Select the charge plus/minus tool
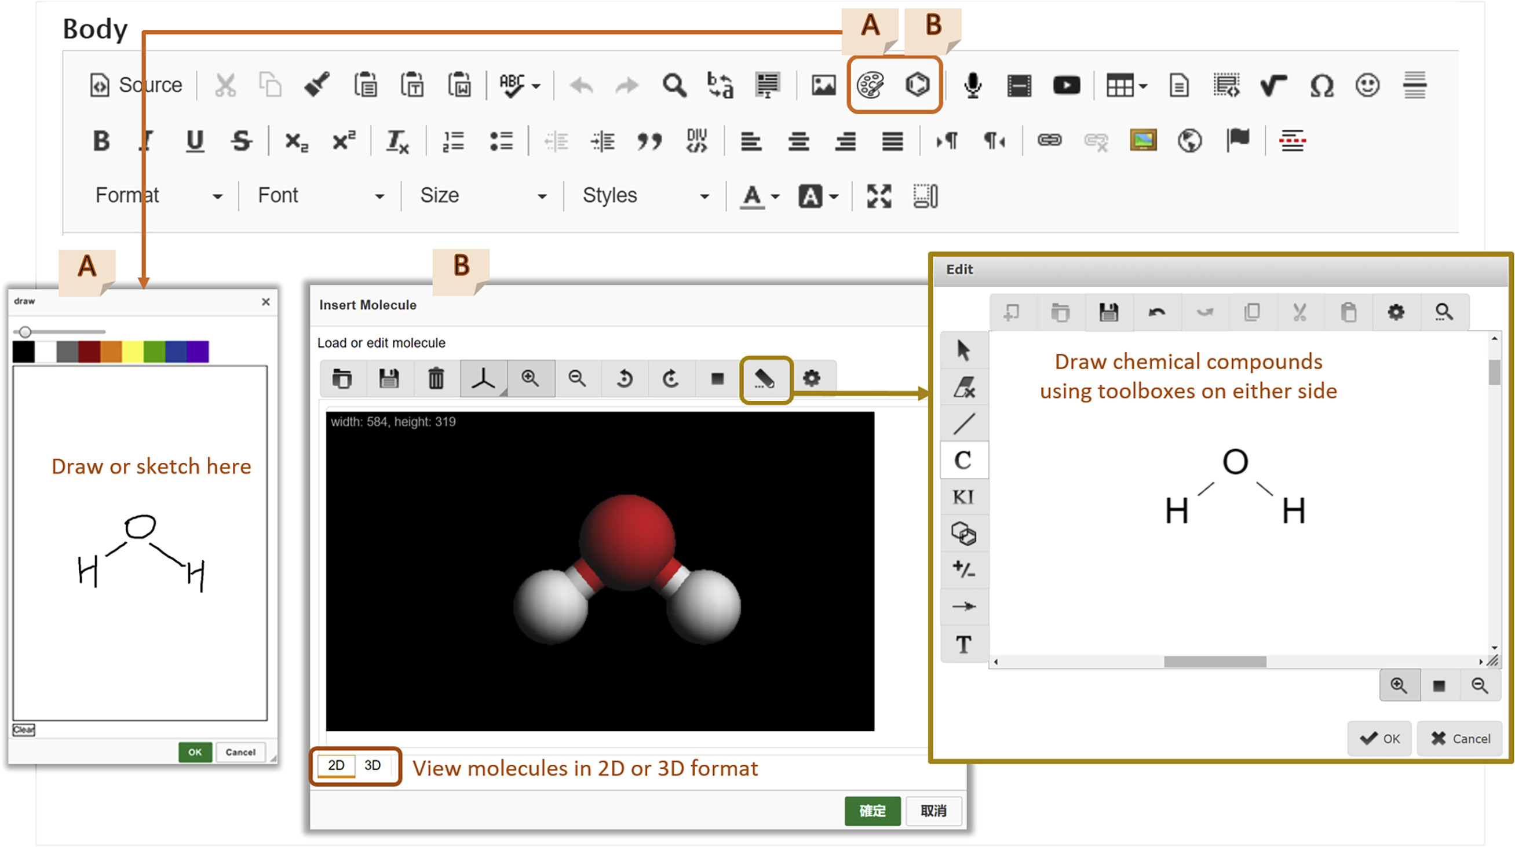 pyautogui.click(x=964, y=569)
